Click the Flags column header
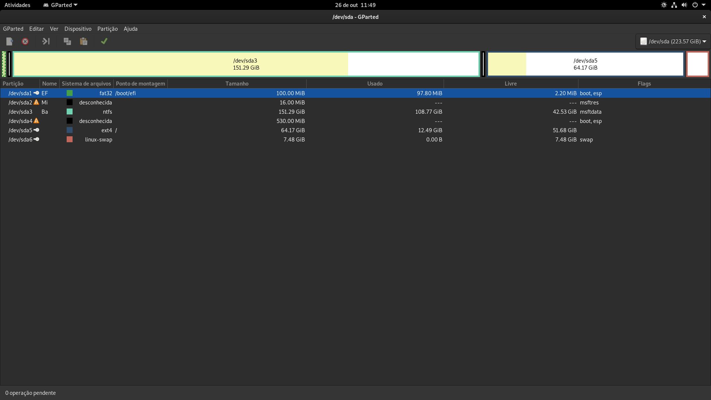Image resolution: width=711 pixels, height=400 pixels. [x=644, y=84]
